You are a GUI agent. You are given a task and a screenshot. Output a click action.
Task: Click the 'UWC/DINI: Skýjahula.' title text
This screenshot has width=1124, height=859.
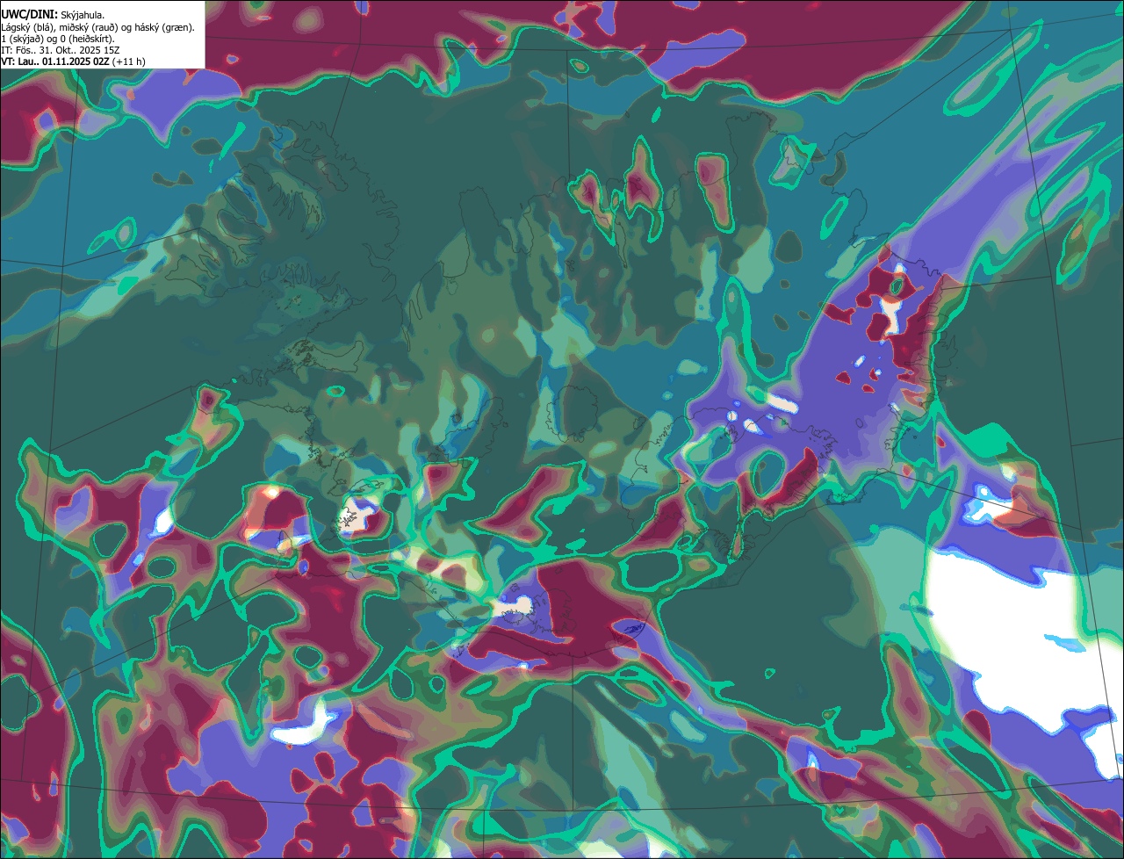[54, 15]
